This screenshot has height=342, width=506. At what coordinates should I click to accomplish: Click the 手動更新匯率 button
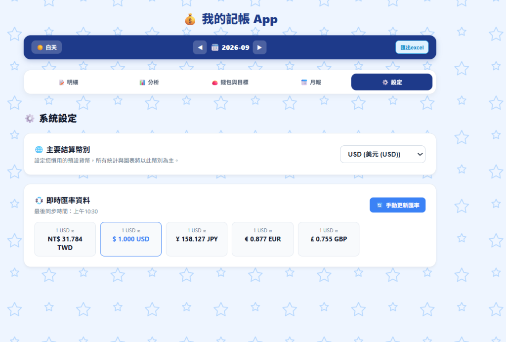(x=397, y=205)
